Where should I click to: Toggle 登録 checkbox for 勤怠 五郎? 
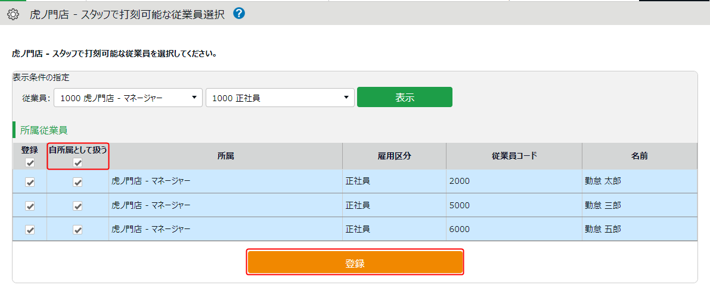(30, 229)
